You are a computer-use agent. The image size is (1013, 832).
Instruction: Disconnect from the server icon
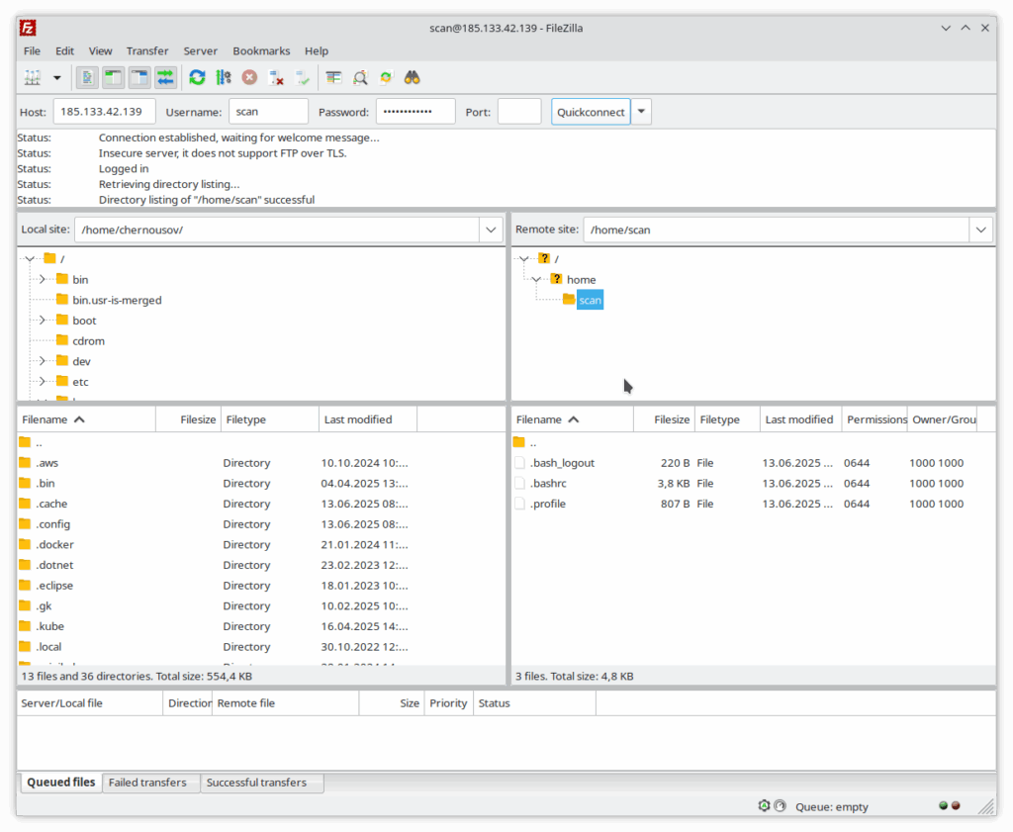click(x=277, y=77)
